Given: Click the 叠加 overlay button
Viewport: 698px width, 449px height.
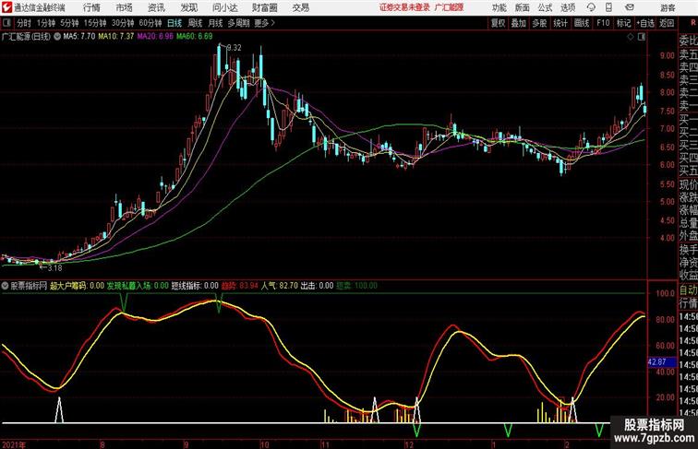Looking at the screenshot, I should pyautogui.click(x=519, y=23).
